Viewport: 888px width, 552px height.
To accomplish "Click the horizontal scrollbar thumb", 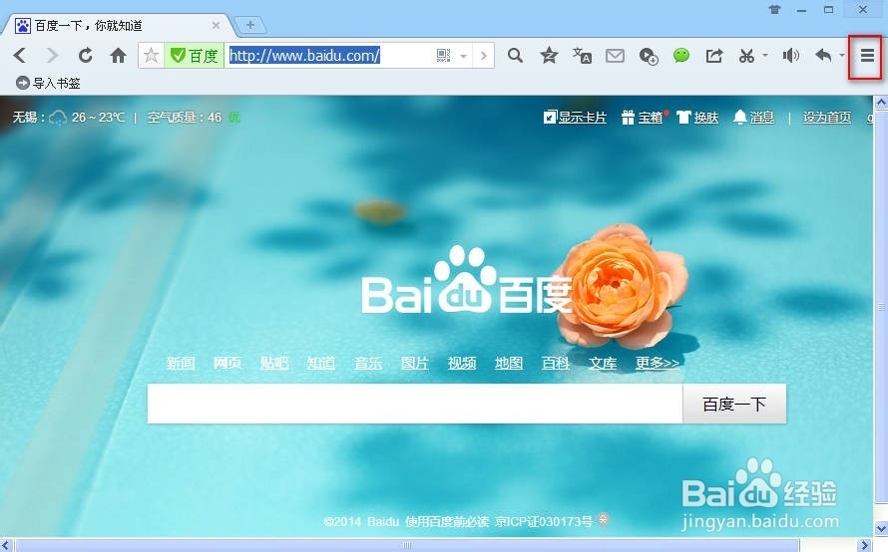I will coord(406,545).
